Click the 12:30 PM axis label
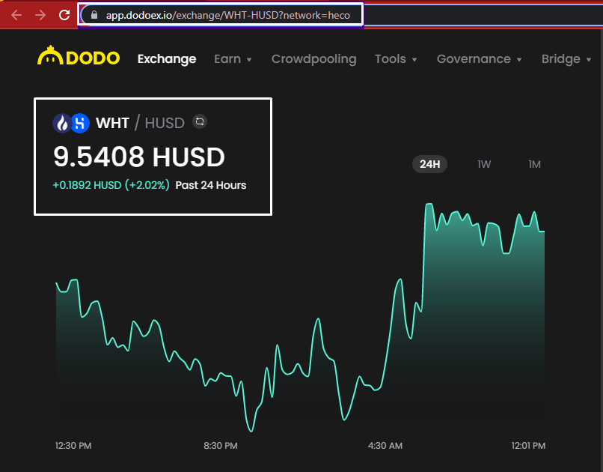 [x=73, y=446]
